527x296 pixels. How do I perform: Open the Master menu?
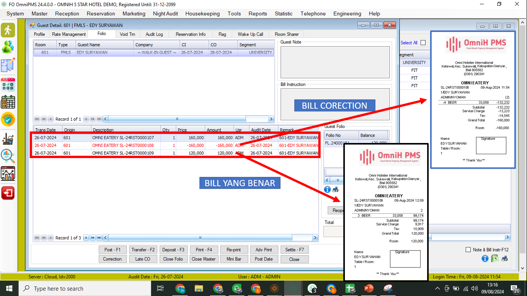(40, 13)
